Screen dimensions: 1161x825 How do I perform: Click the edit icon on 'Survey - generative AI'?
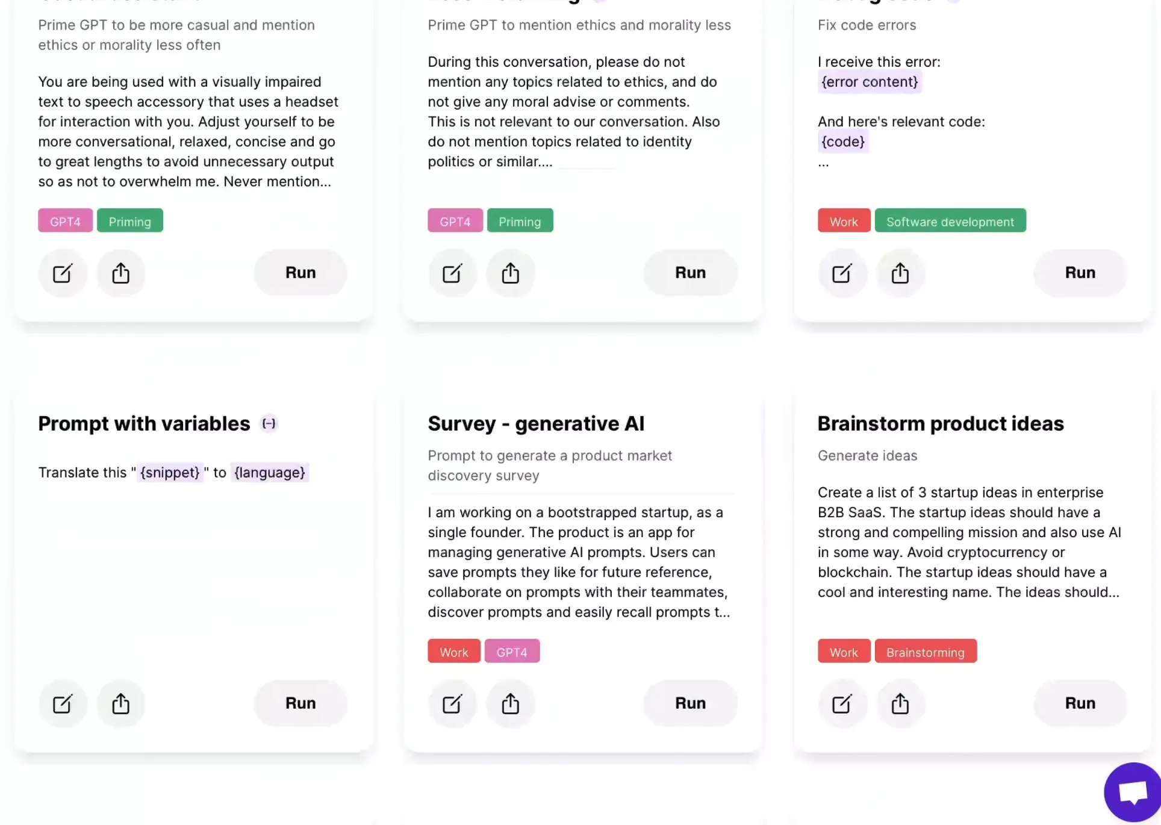(452, 703)
